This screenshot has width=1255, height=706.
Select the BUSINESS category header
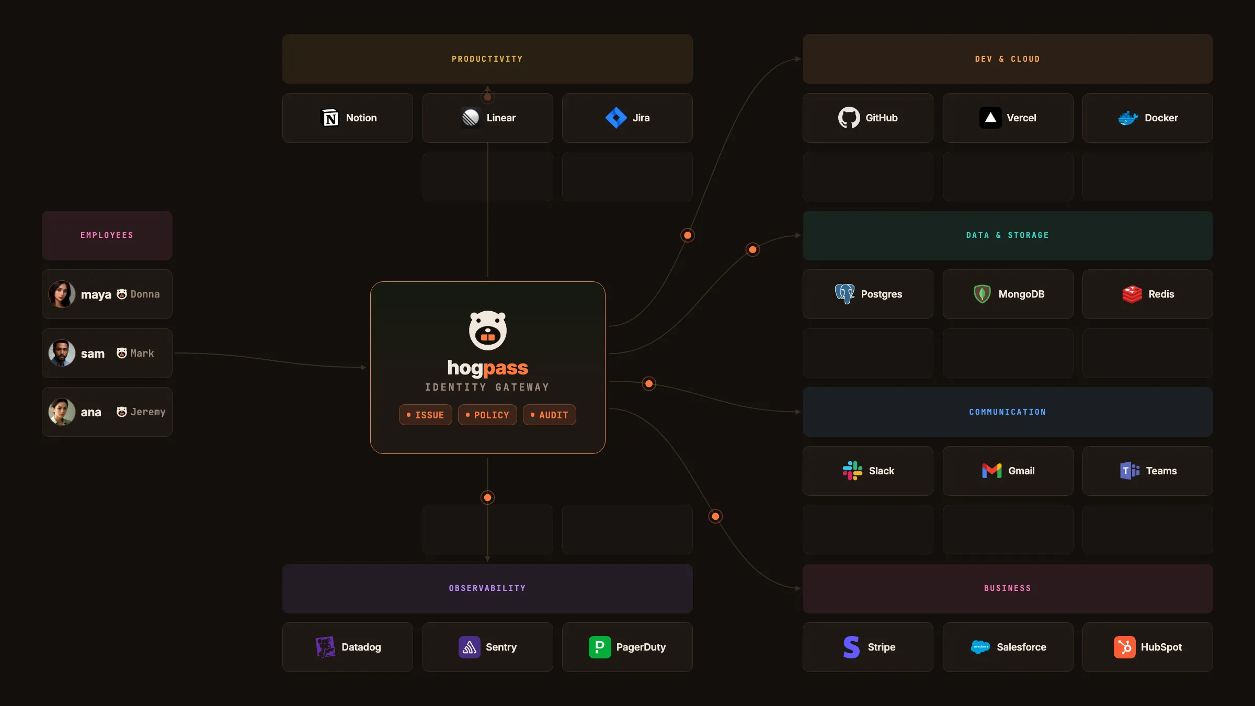pos(1008,588)
